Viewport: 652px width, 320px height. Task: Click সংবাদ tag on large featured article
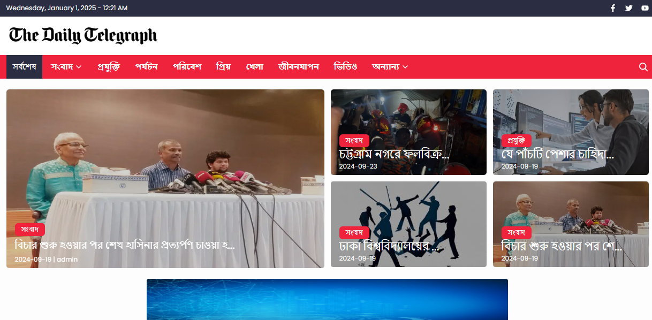point(30,229)
